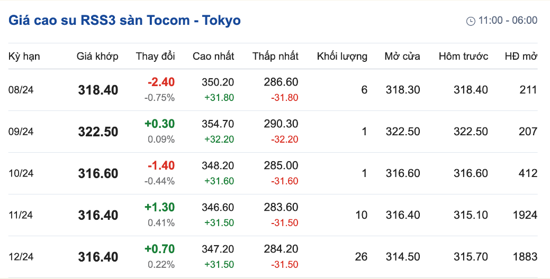Click the -2.40 change value in red
The height and width of the screenshot is (279, 550).
coord(161,82)
